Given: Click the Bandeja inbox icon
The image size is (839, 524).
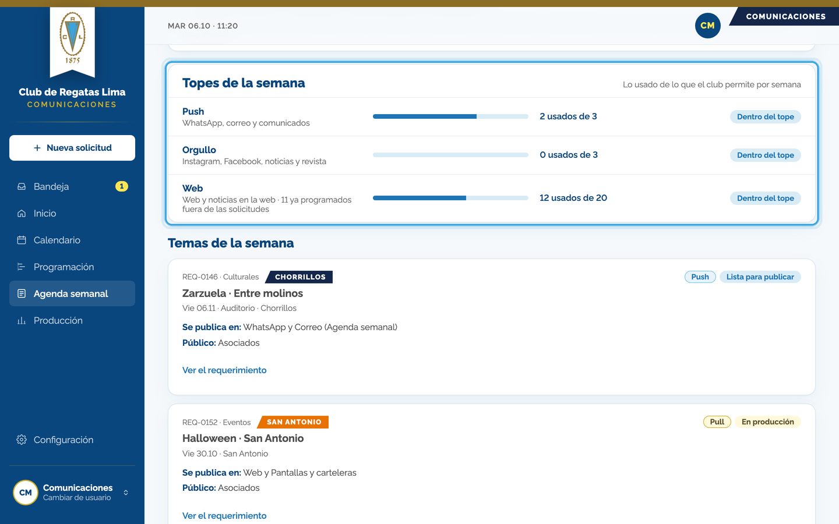Looking at the screenshot, I should 22,186.
